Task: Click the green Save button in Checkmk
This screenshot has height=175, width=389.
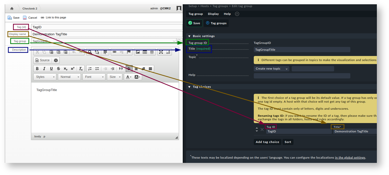Action: pyautogui.click(x=194, y=23)
